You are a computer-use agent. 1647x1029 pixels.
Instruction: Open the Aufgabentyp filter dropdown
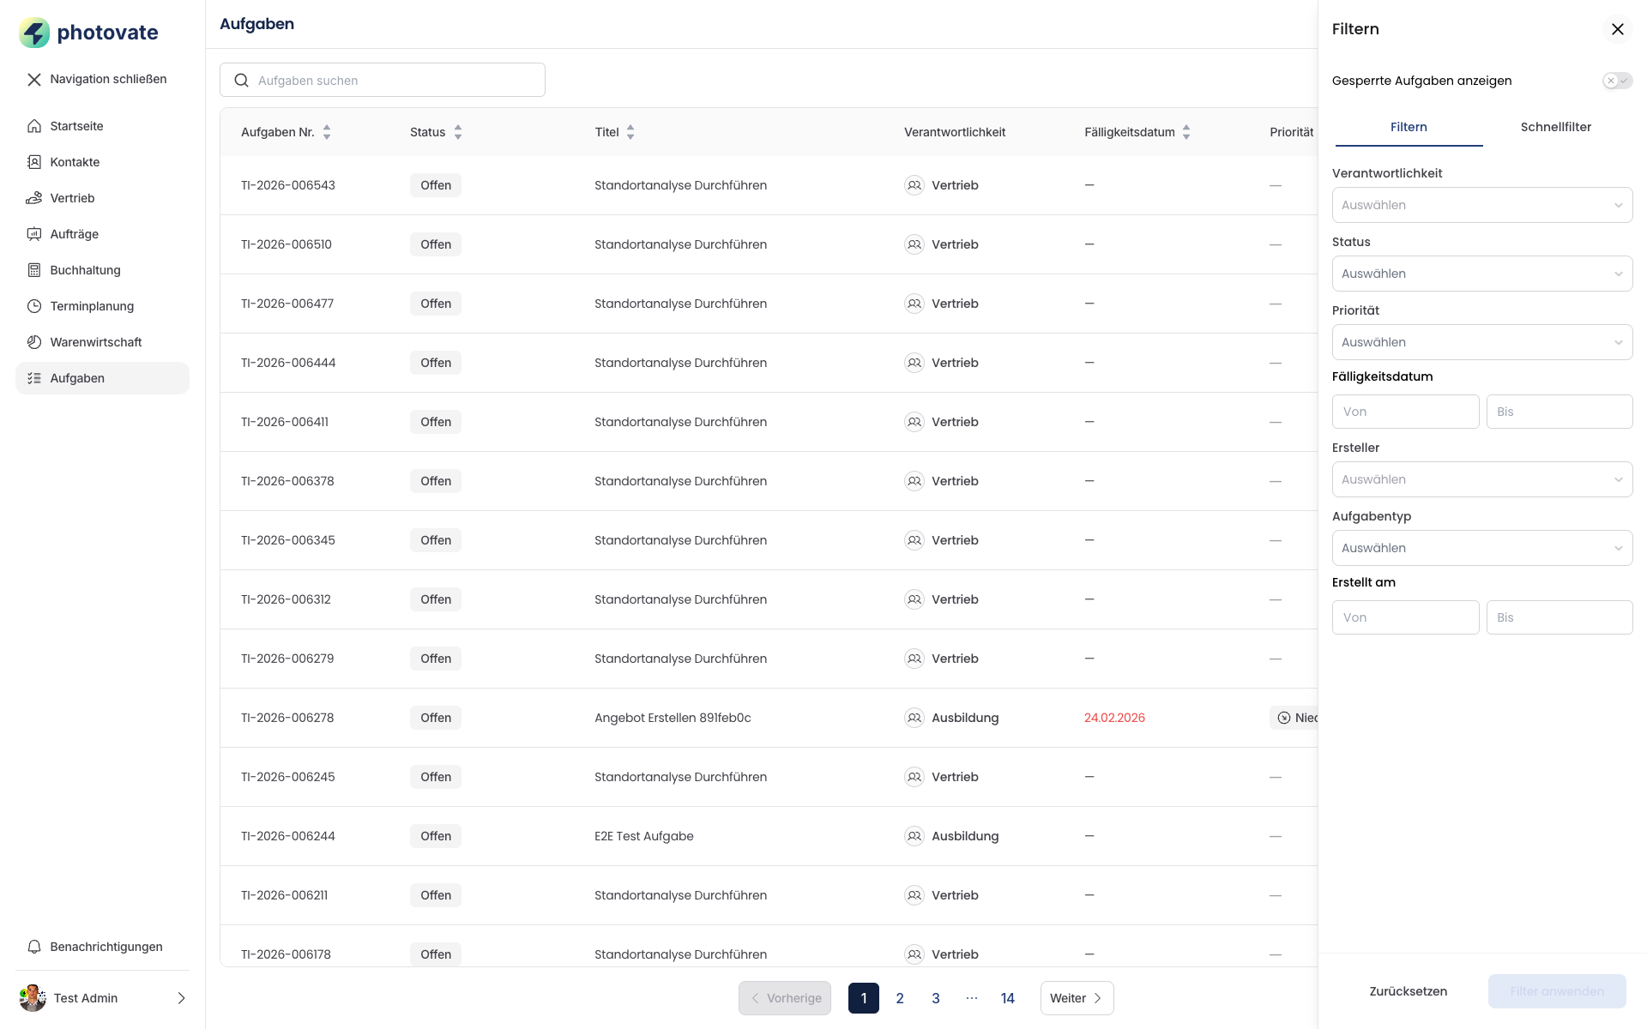pos(1481,548)
